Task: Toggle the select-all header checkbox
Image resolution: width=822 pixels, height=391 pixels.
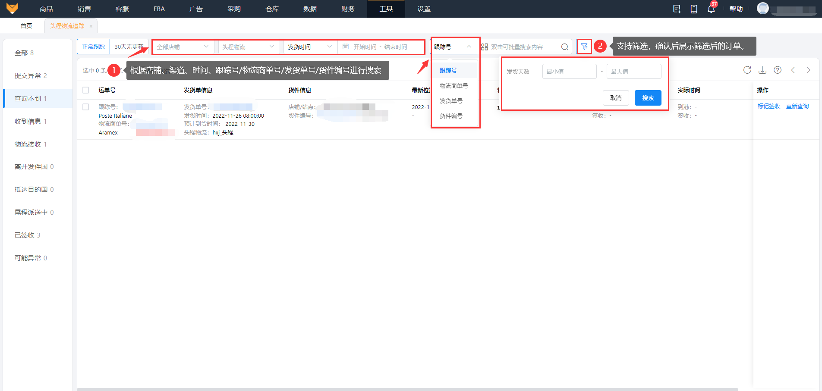Action: pos(86,90)
